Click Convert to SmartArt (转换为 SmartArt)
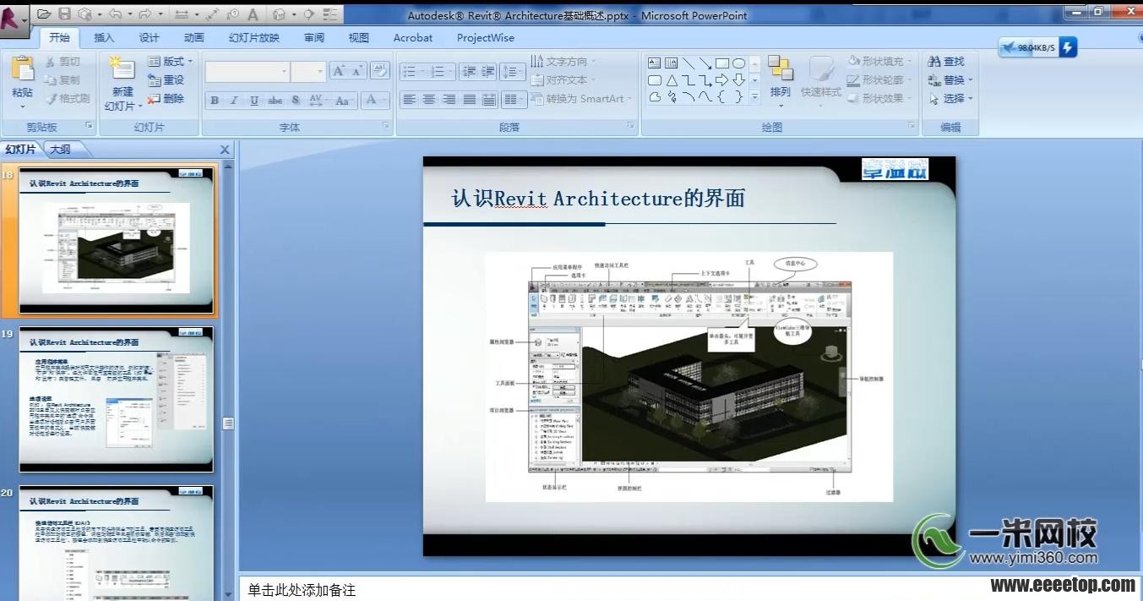Viewport: 1143px width, 601px height. [x=581, y=98]
